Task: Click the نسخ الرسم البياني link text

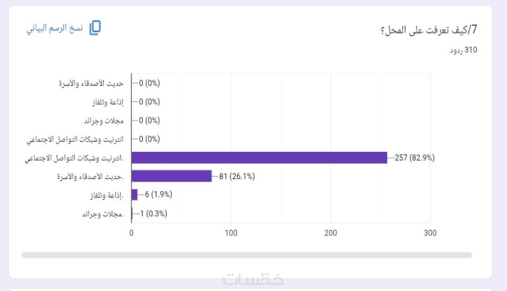Action: coord(55,28)
